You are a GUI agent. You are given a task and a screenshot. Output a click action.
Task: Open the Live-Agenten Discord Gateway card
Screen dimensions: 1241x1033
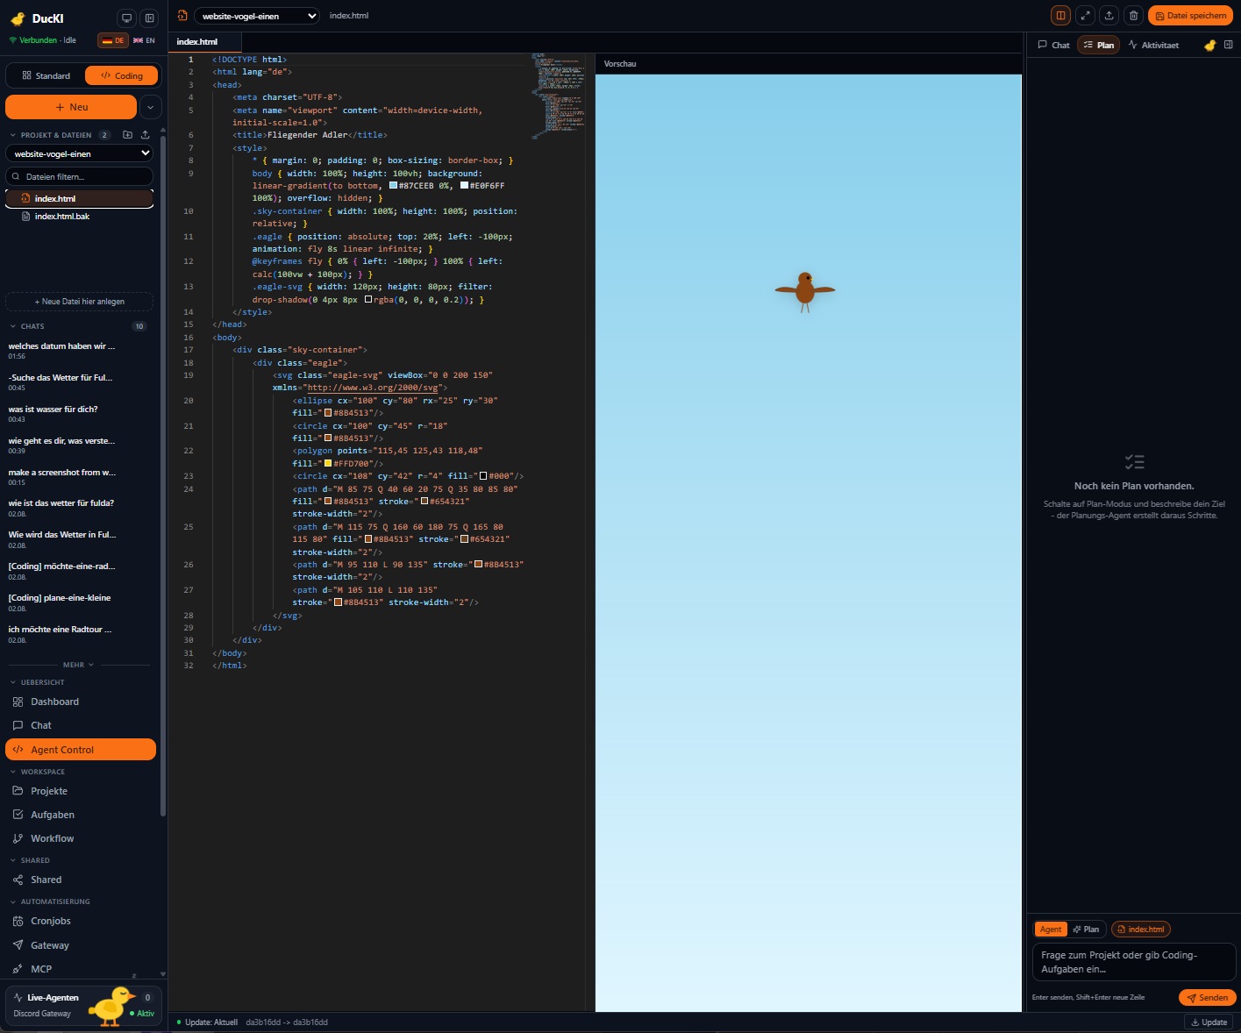(x=82, y=1006)
